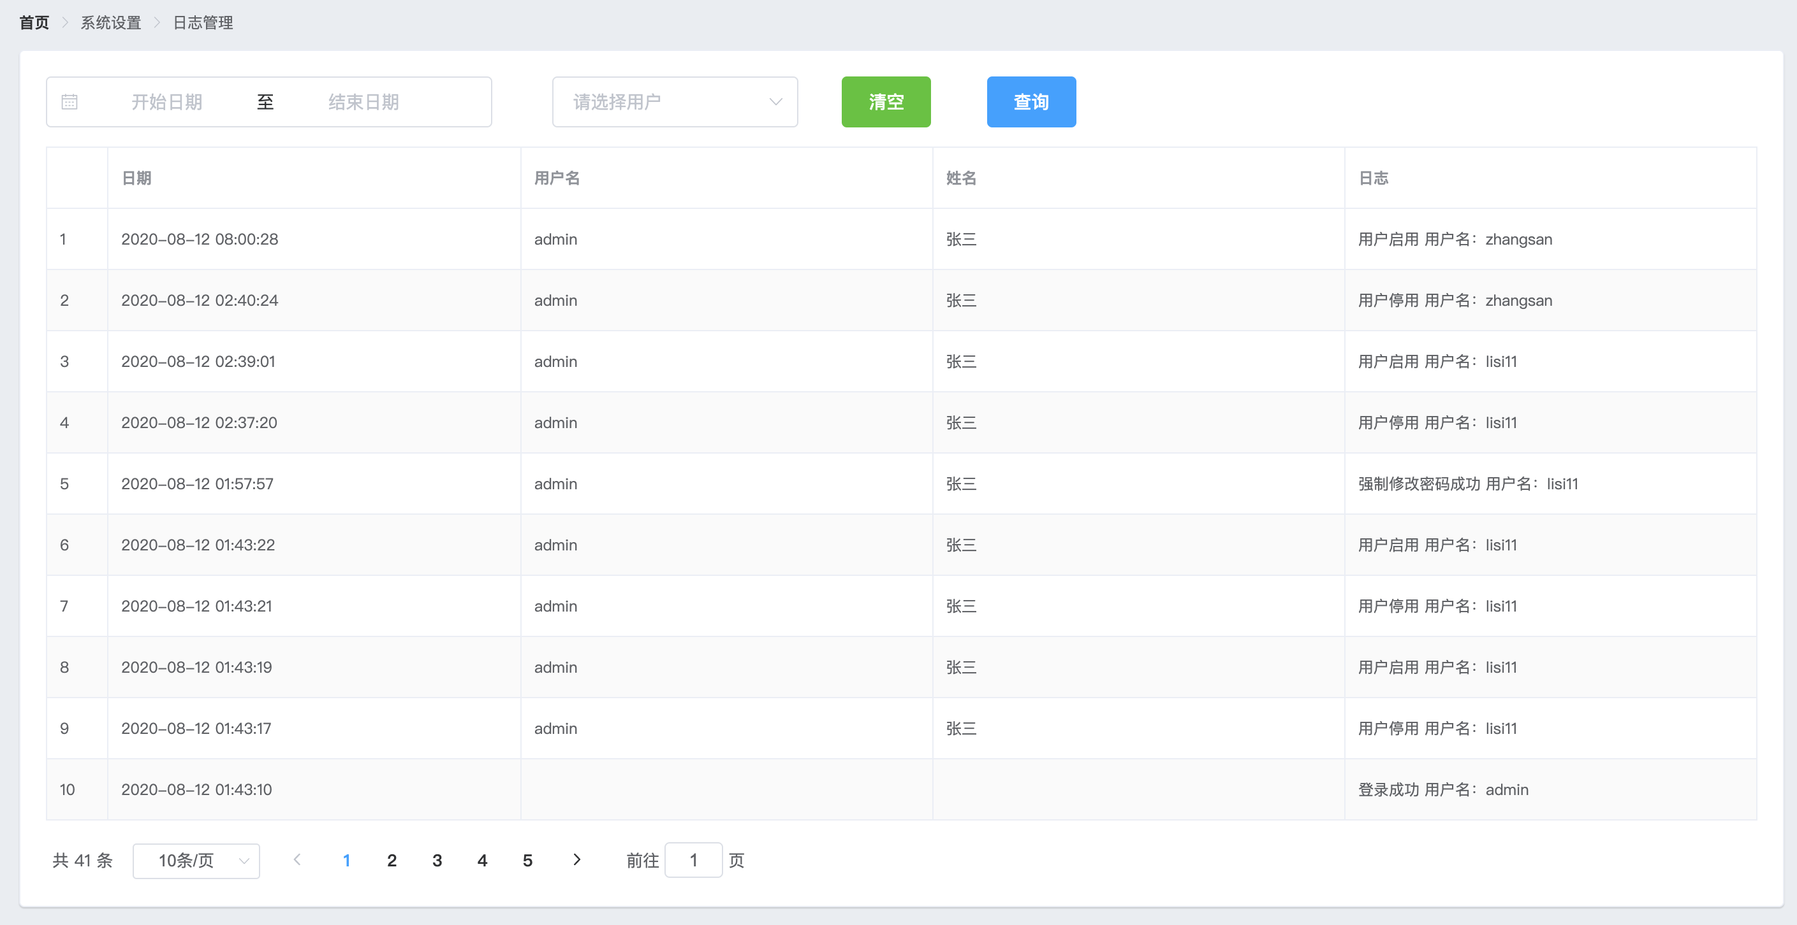Go to next page arrow in pagination
Viewport: 1797px width, 925px height.
point(576,859)
